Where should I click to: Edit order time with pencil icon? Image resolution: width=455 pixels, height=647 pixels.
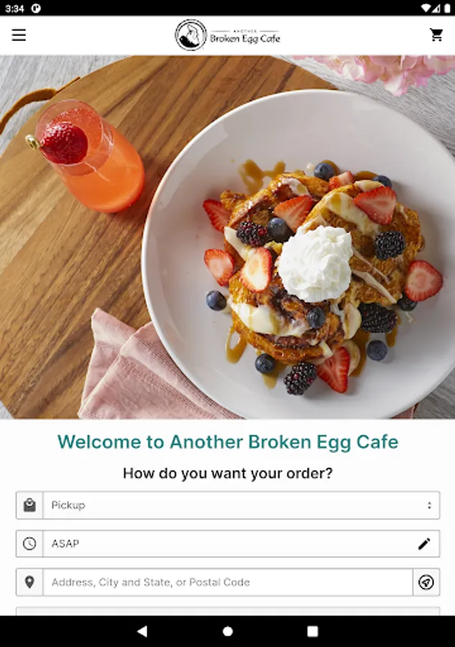click(424, 544)
